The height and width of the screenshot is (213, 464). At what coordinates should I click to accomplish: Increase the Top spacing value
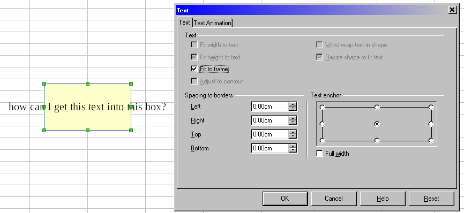coord(293,132)
